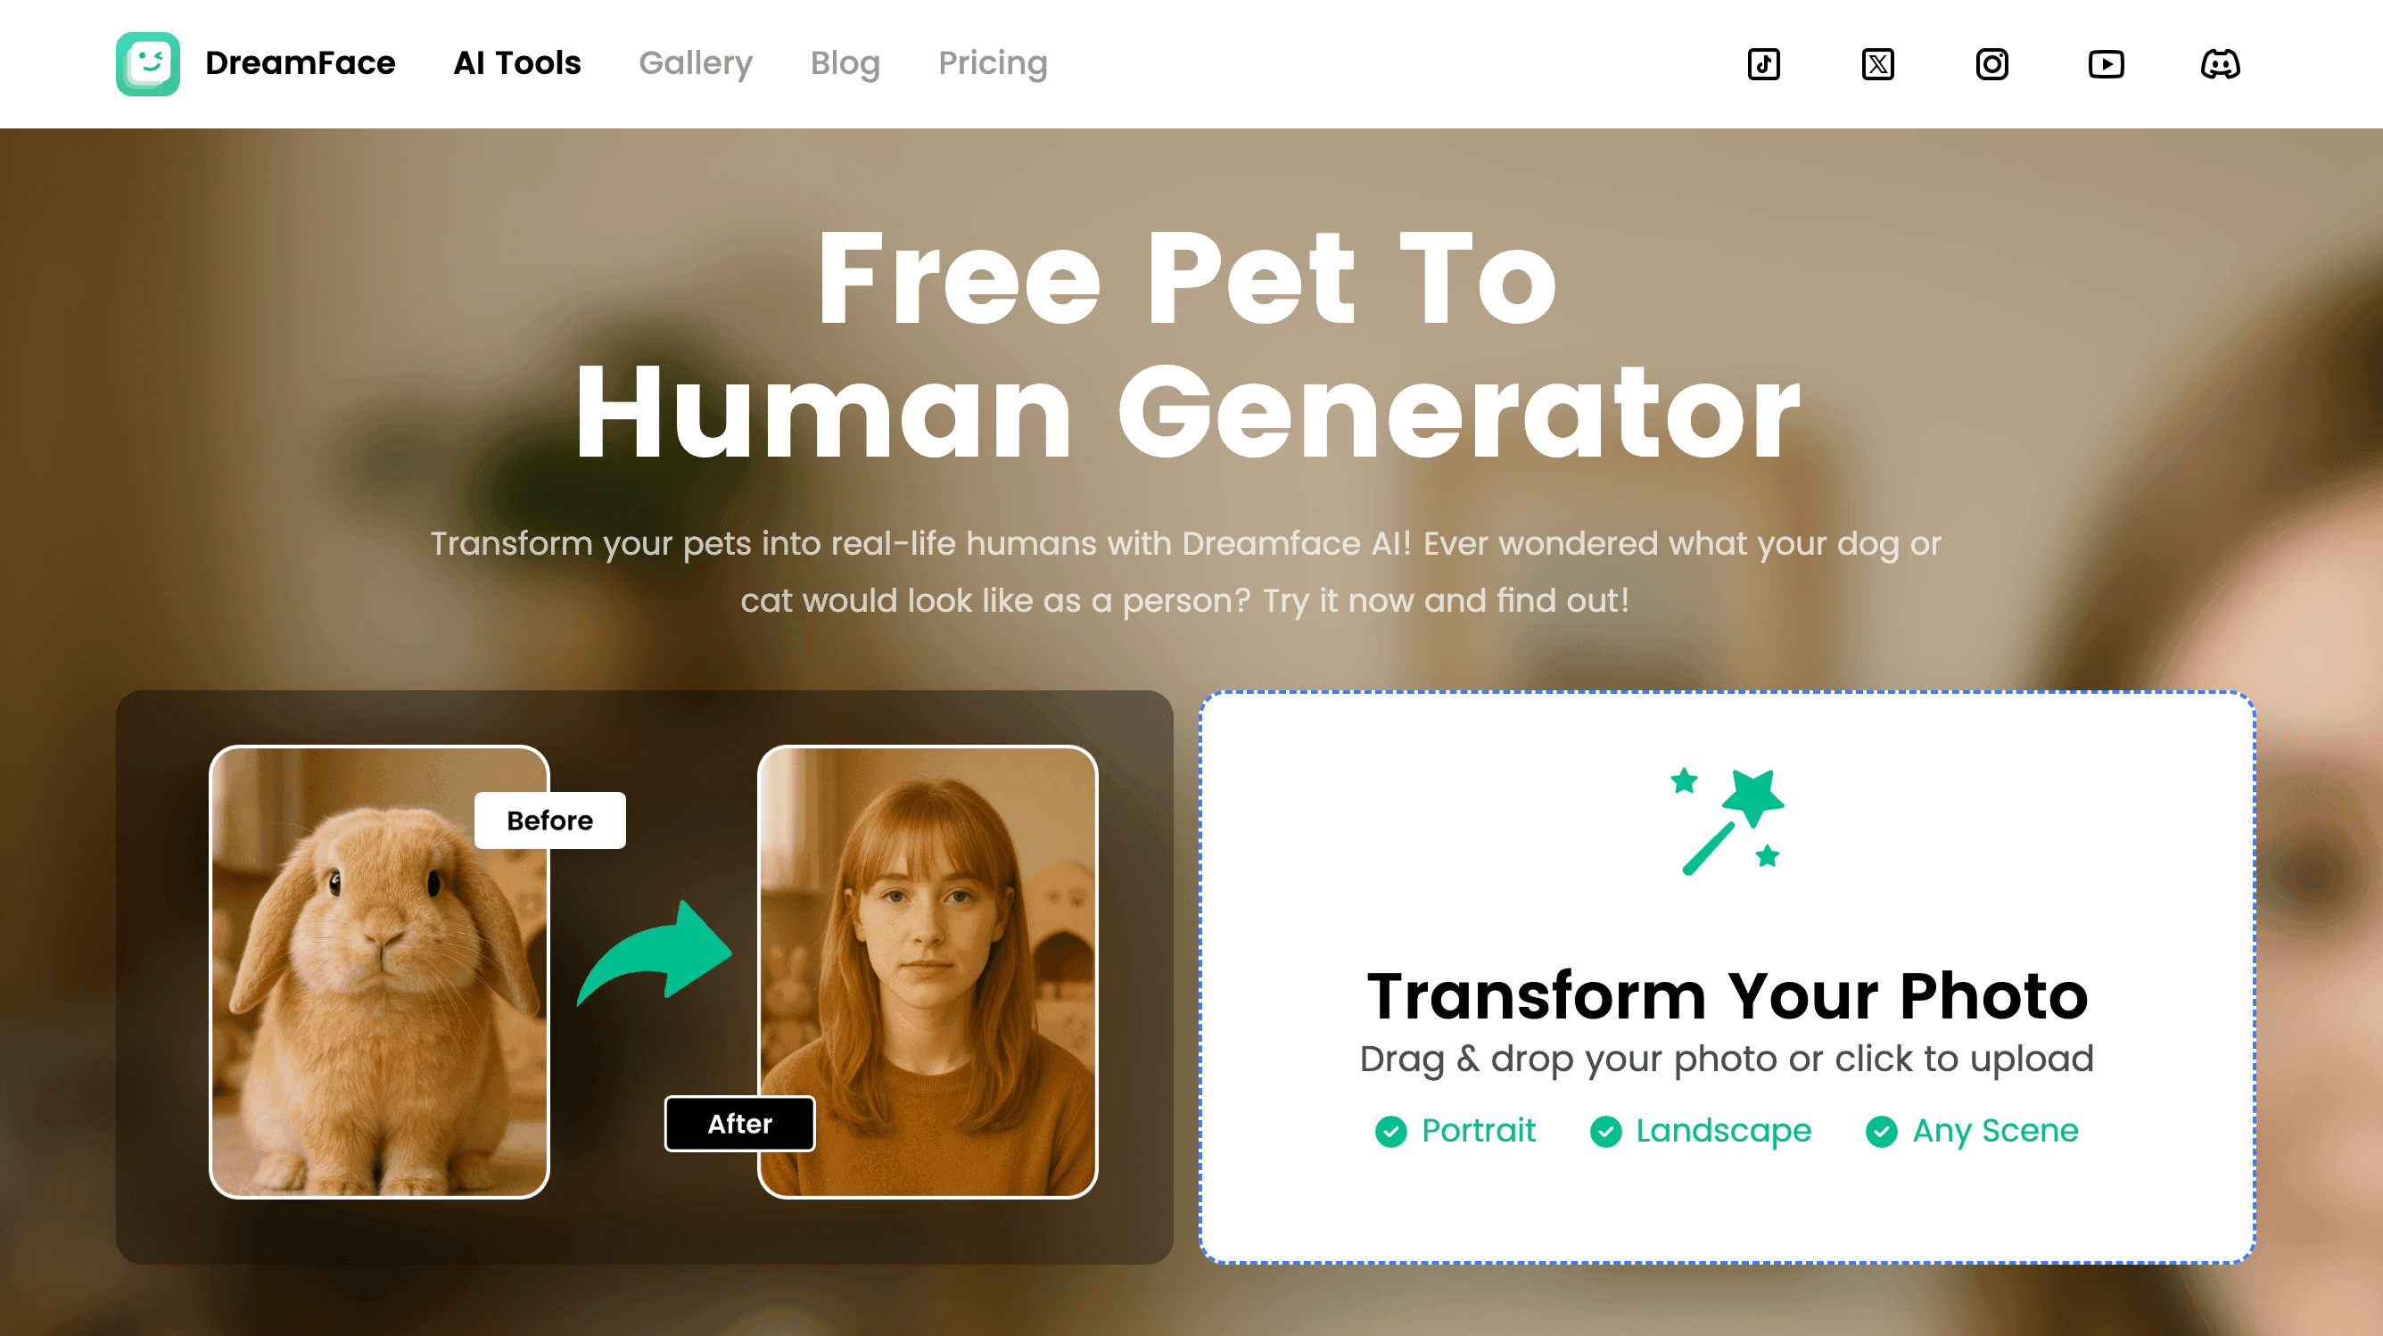Viewport: 2383px width, 1336px height.
Task: Go to the Gallery page
Action: coord(696,63)
